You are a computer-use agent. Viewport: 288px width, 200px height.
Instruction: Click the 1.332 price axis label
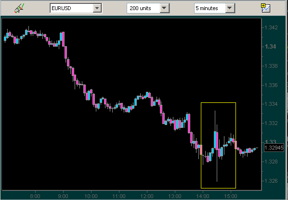271,123
